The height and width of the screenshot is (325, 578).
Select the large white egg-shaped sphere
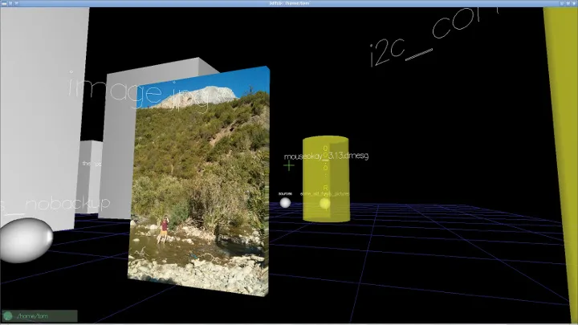(x=26, y=240)
